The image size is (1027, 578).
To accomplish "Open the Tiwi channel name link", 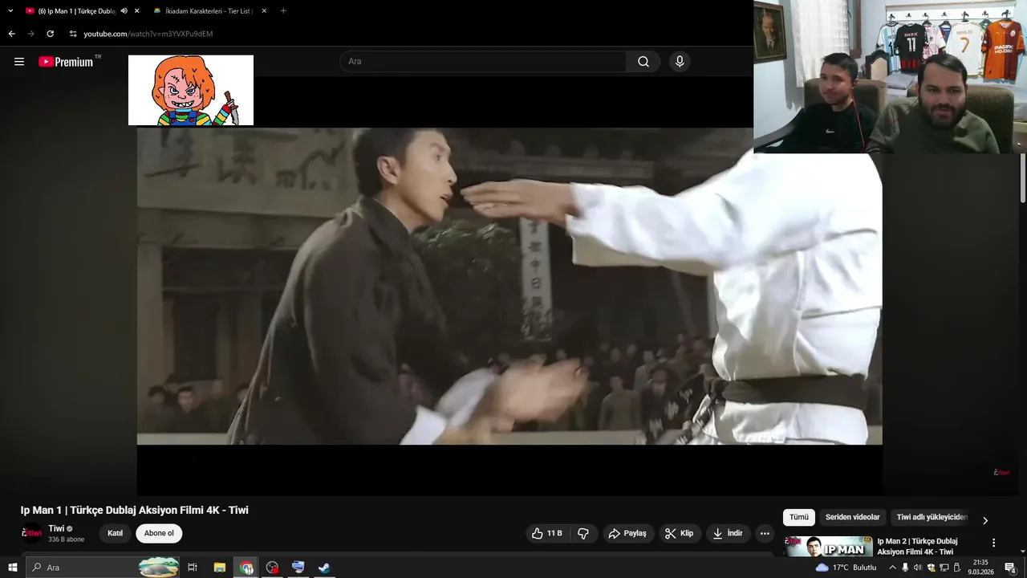I will point(56,528).
